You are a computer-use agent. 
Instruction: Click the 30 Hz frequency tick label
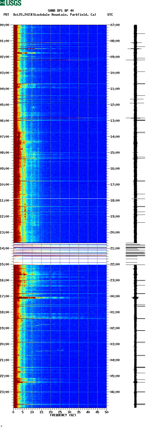click(69, 412)
